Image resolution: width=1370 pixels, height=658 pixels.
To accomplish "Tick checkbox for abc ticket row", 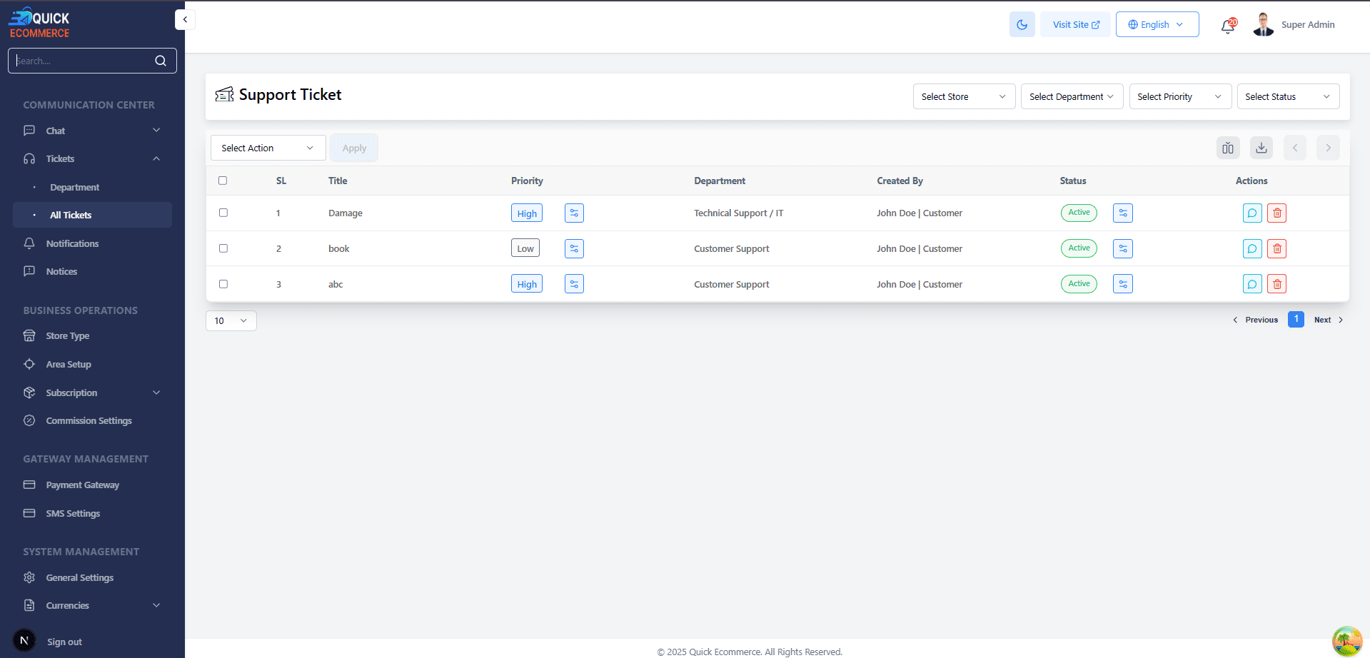I will click(223, 284).
